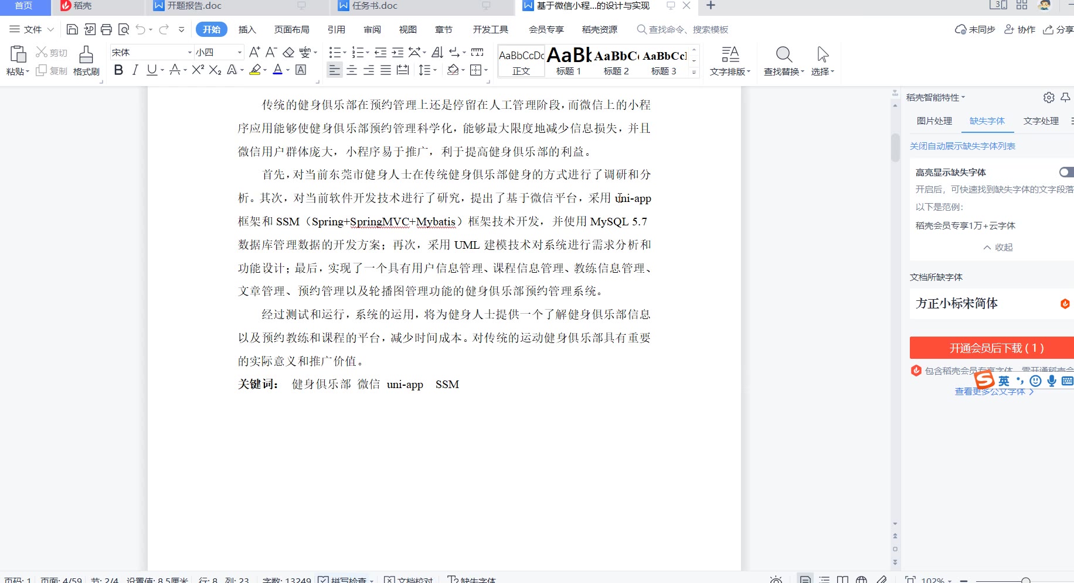Image resolution: width=1074 pixels, height=583 pixels.
Task: Open the 引用 ribbon tab
Action: point(336,29)
